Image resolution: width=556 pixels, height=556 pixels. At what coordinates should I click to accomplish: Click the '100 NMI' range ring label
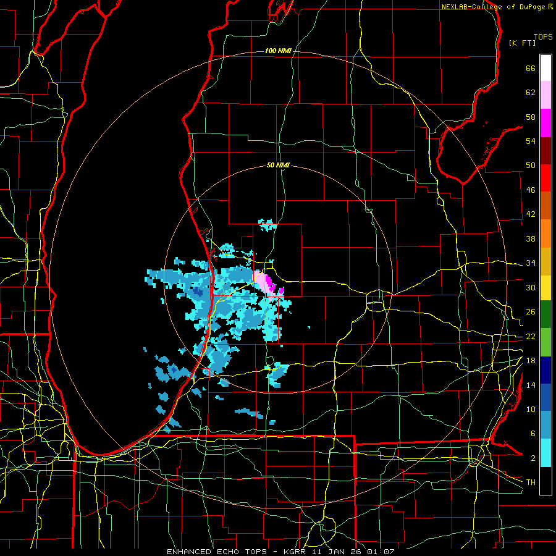[x=278, y=51]
